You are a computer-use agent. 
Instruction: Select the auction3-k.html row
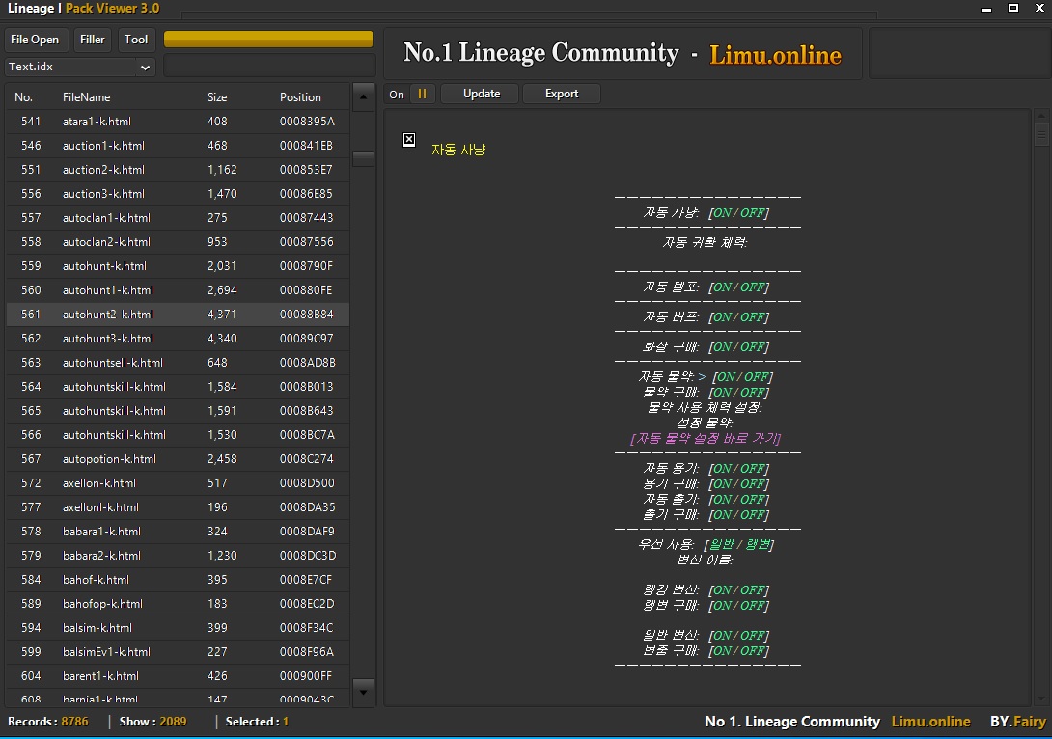[x=178, y=194]
